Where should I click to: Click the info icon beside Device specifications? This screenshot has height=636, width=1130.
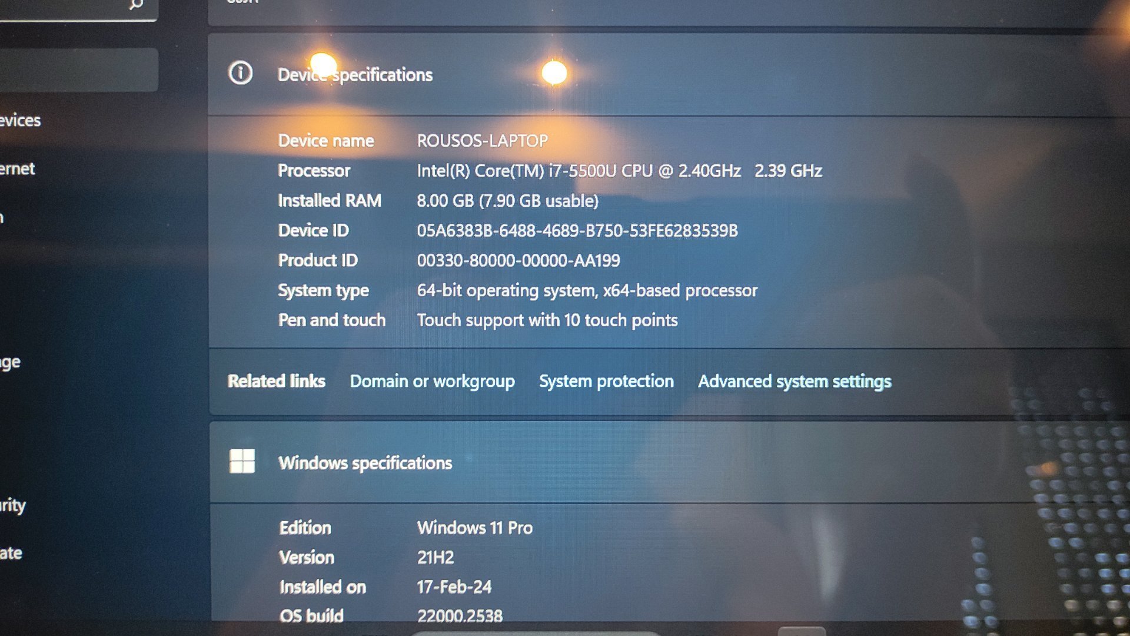coord(240,74)
